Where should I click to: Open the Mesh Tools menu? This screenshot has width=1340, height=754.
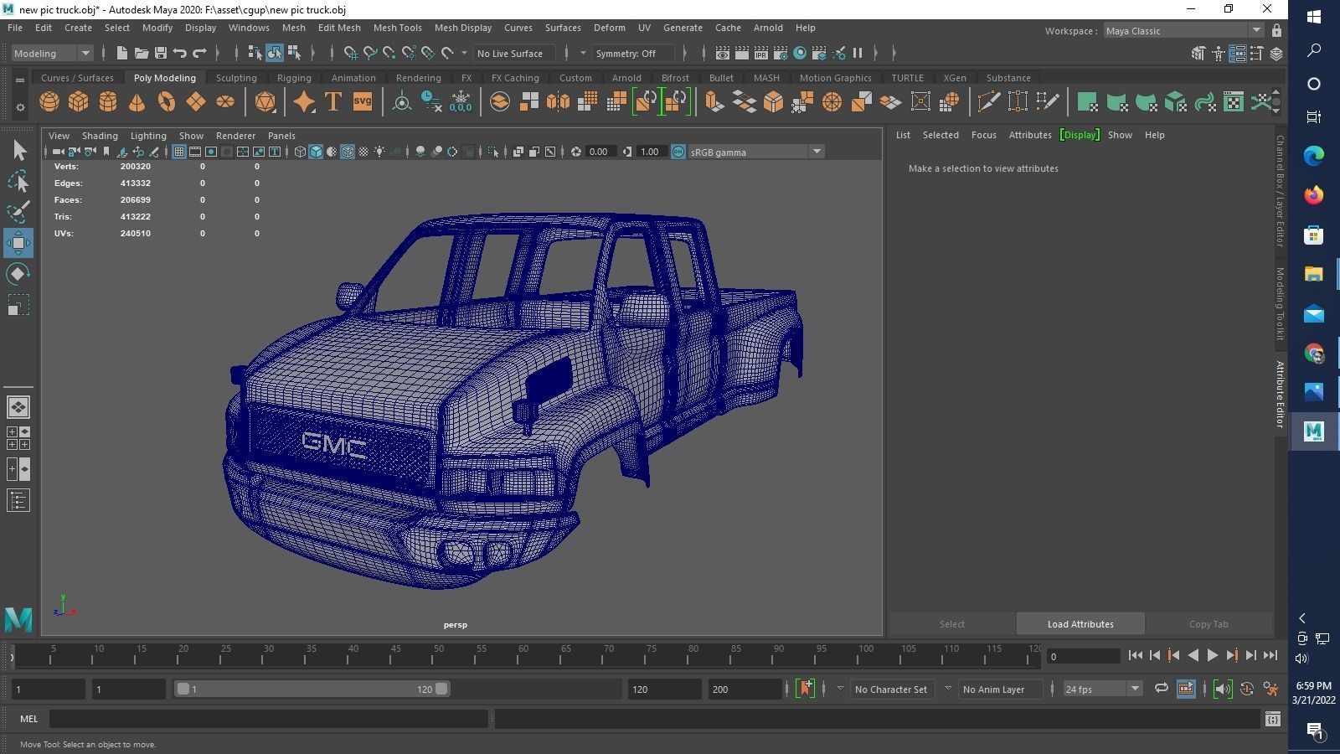pyautogui.click(x=397, y=28)
